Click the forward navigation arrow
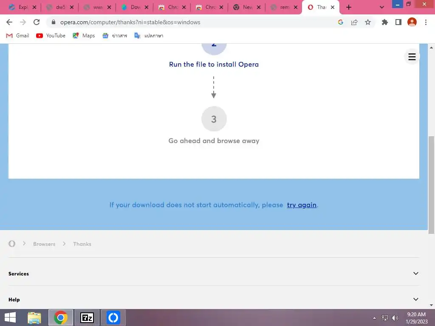 click(23, 22)
